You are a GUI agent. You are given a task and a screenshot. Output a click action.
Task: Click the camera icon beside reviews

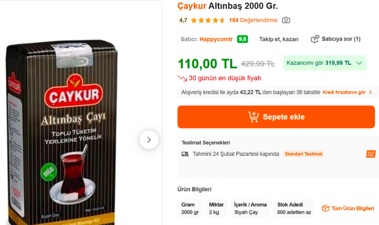point(286,20)
